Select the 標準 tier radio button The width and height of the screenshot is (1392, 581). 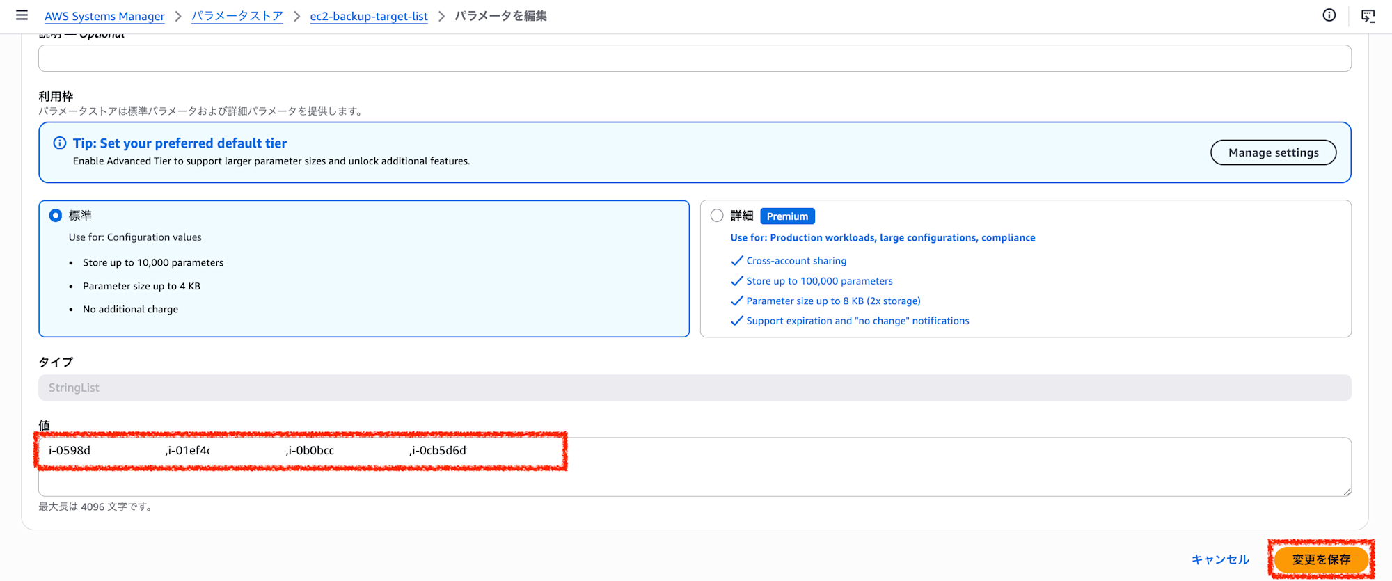[56, 216]
